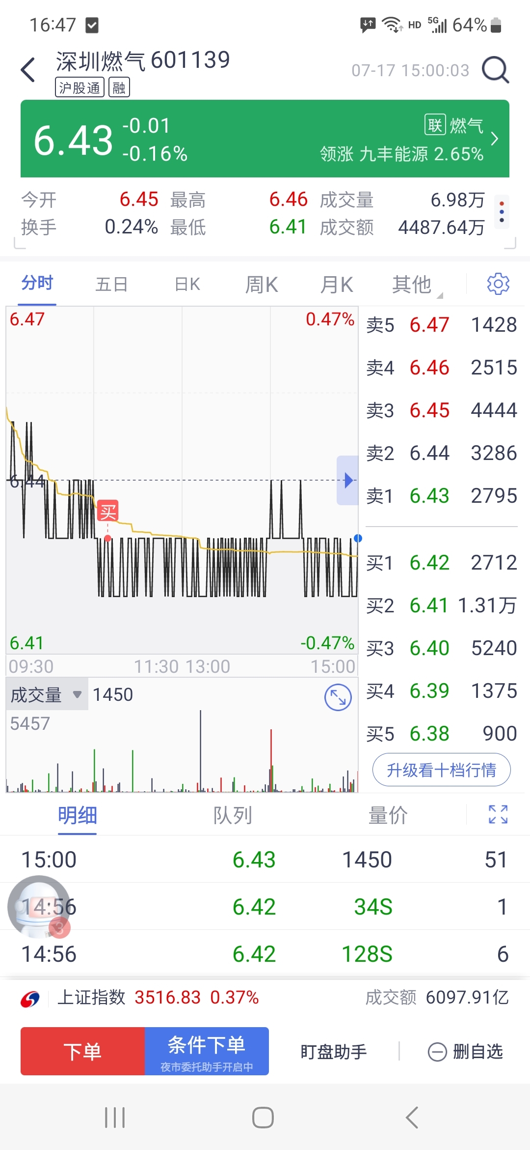530x1150 pixels.
Task: Tap 领涨 九丰能源 2.65% link
Action: [x=401, y=154]
